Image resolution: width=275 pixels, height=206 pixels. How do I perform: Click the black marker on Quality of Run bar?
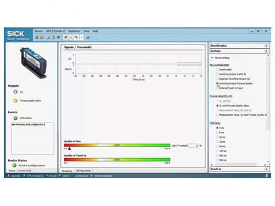69,148
